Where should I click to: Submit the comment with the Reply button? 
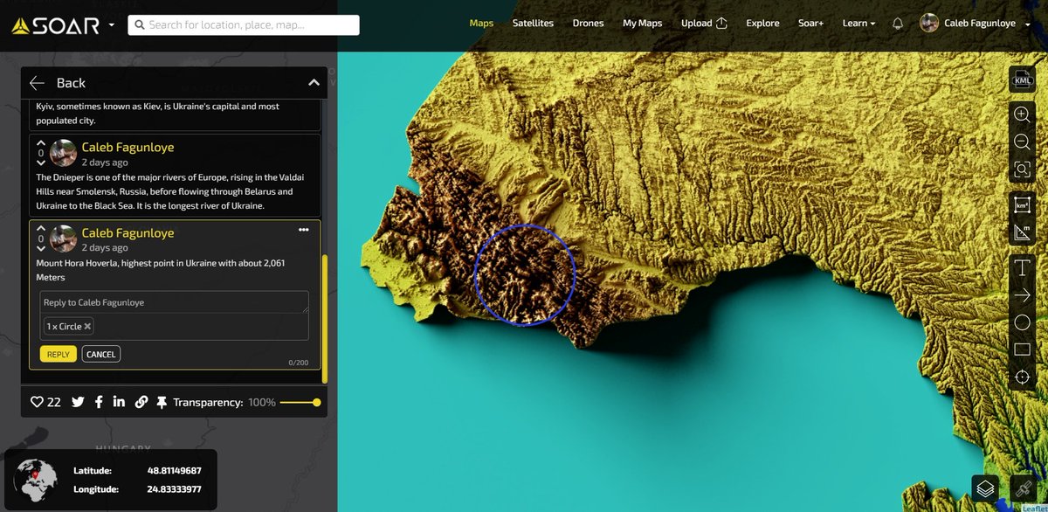[59, 354]
